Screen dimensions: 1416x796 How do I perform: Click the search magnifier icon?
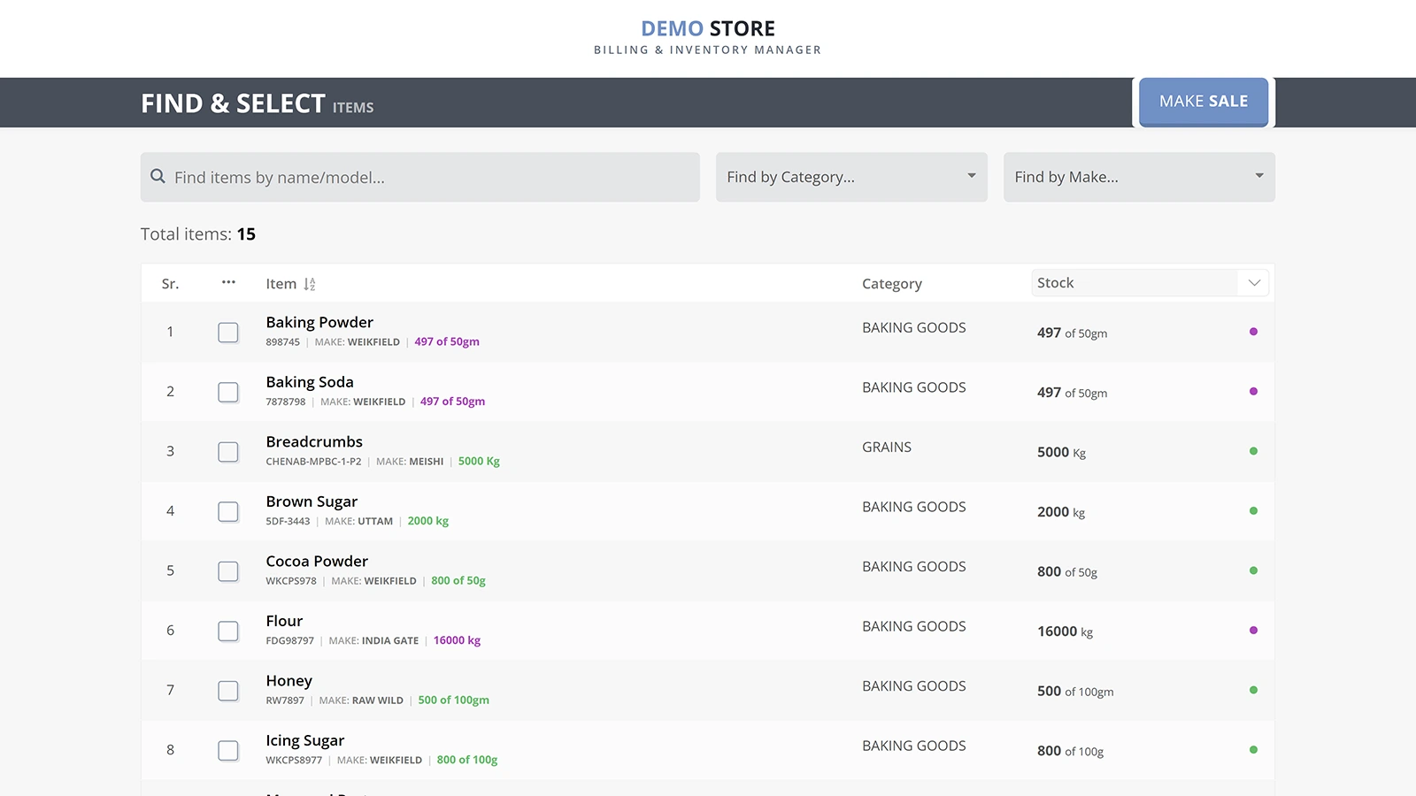(x=158, y=177)
